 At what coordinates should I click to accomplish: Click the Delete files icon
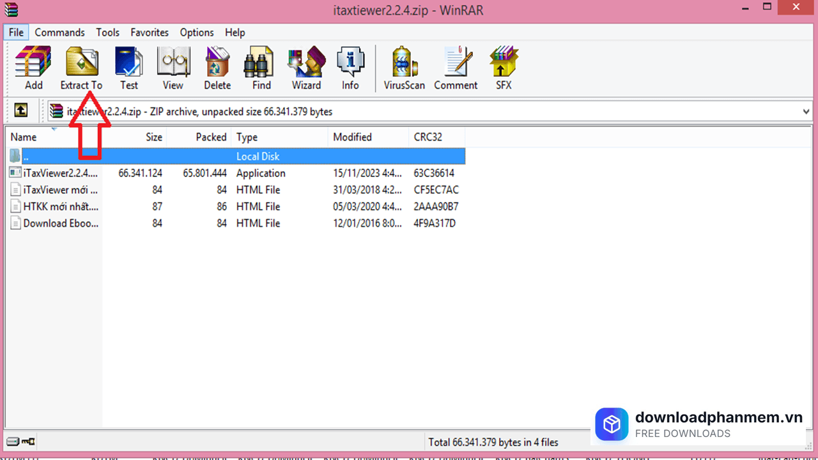[217, 64]
